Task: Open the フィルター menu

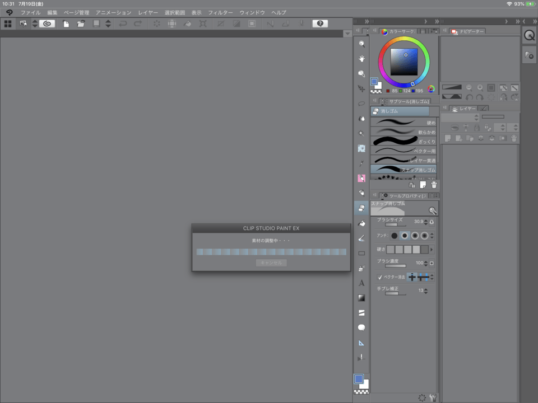Action: (x=220, y=12)
